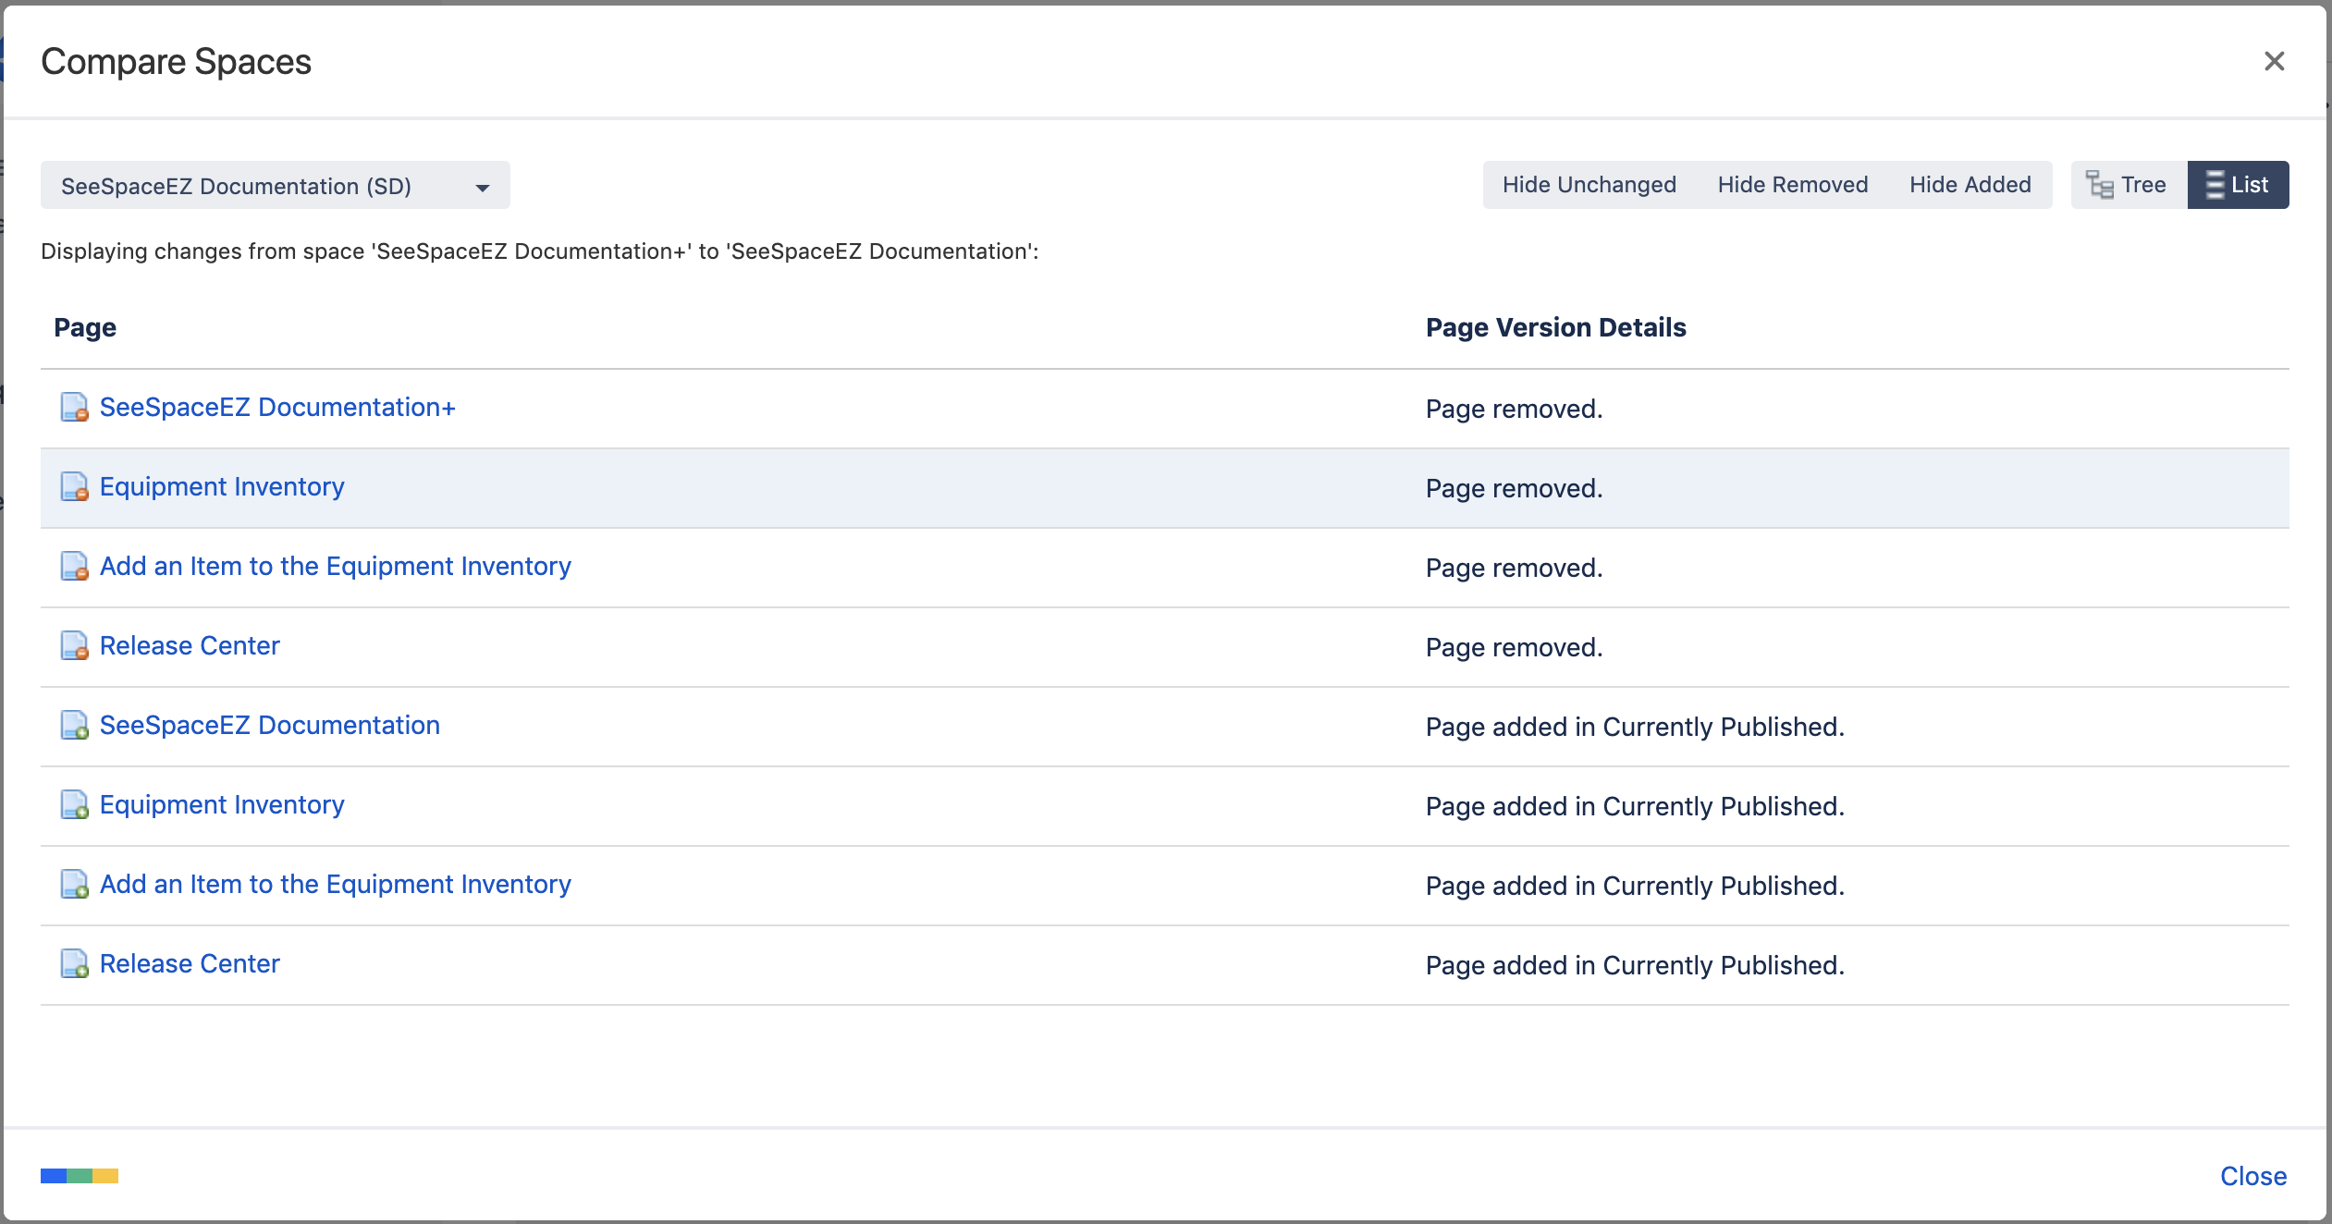
Task: Toggle Hide Unchanged filter
Action: (1589, 185)
